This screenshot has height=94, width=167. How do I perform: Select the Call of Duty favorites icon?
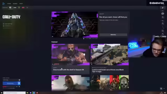point(10,8)
